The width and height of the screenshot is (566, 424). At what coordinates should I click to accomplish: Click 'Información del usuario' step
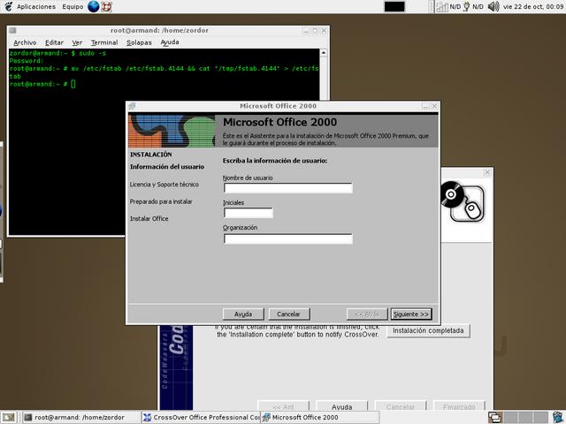pyautogui.click(x=167, y=167)
